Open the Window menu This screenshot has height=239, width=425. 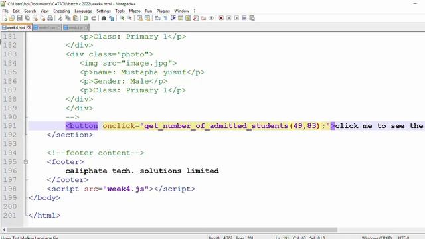(x=181, y=11)
